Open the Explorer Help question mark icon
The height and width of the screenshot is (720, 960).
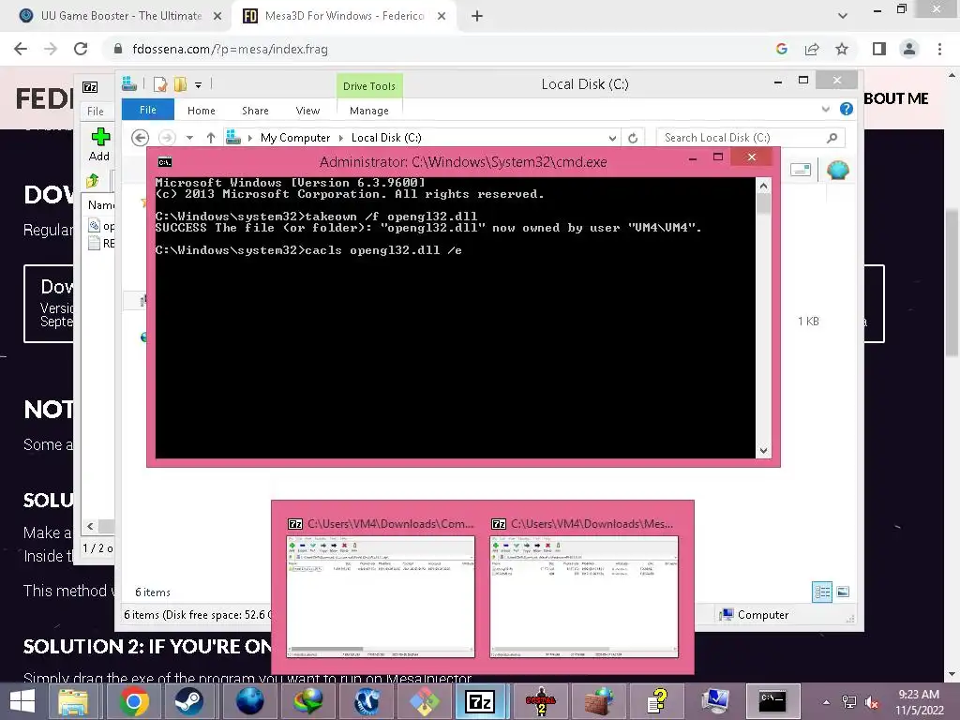(x=847, y=109)
